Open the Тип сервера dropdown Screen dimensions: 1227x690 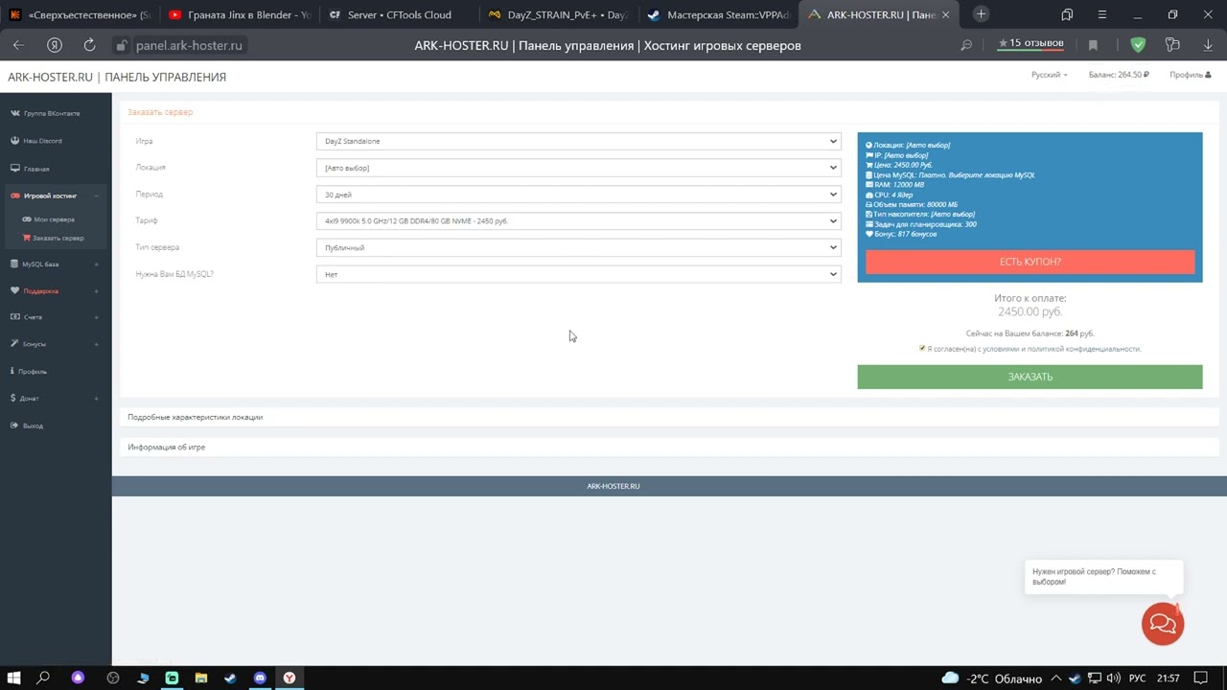tap(578, 247)
